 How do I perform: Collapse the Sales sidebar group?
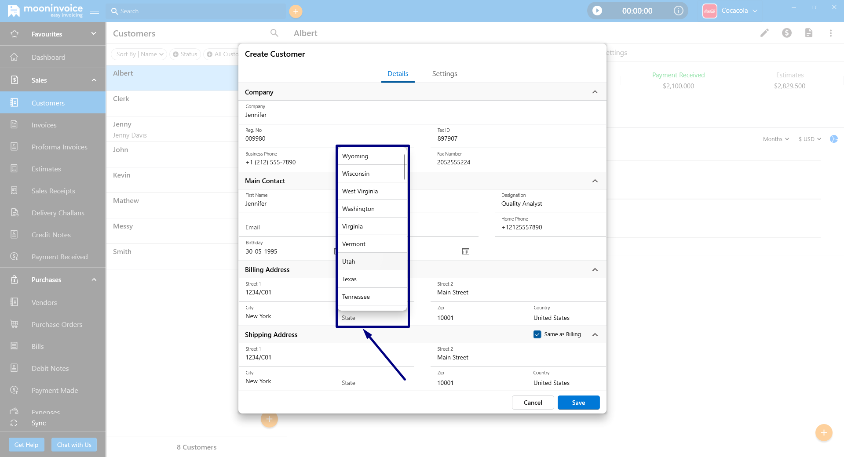94,80
